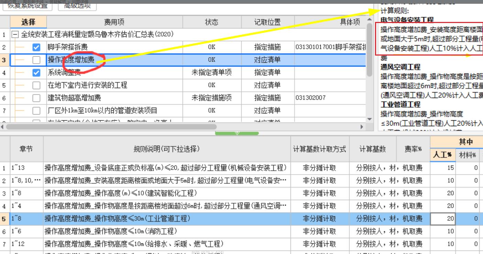Click the 具体项 column header
The width and height of the screenshot is (483, 254).
(x=350, y=22)
